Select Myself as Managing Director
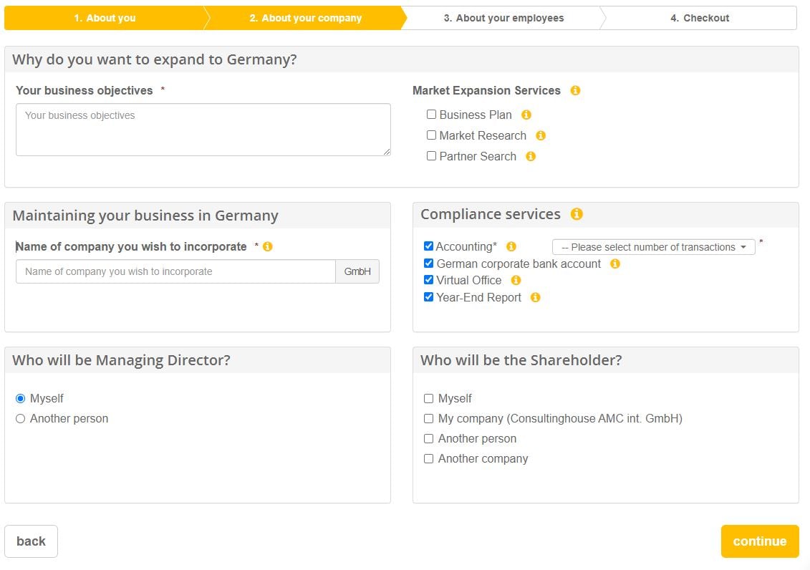 tap(20, 398)
